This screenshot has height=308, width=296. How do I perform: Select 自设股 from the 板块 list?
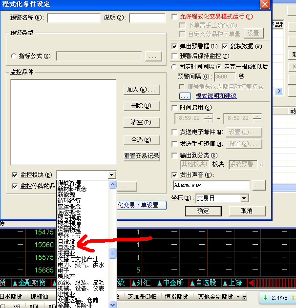click(66, 241)
